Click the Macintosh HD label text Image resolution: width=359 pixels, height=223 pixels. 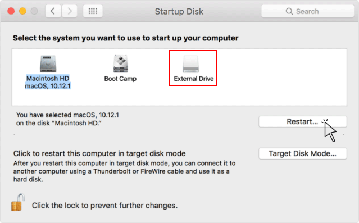tap(48, 78)
